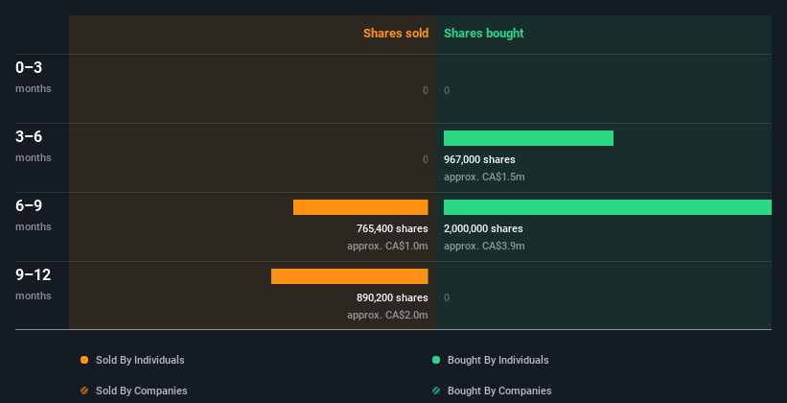Click the 3–6 months row label
The image size is (787, 403).
(34, 146)
